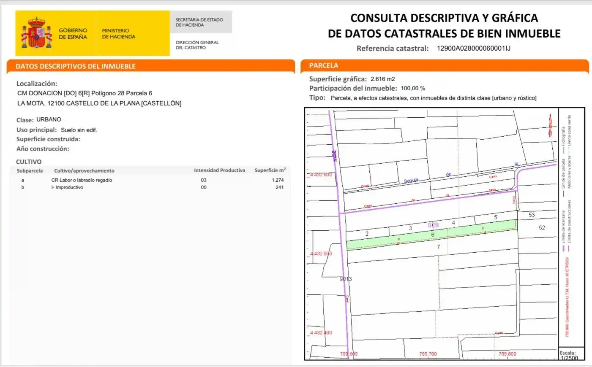Viewport: 592px width, 367px height.
Task: Click surface value '1.274'
Action: click(278, 180)
